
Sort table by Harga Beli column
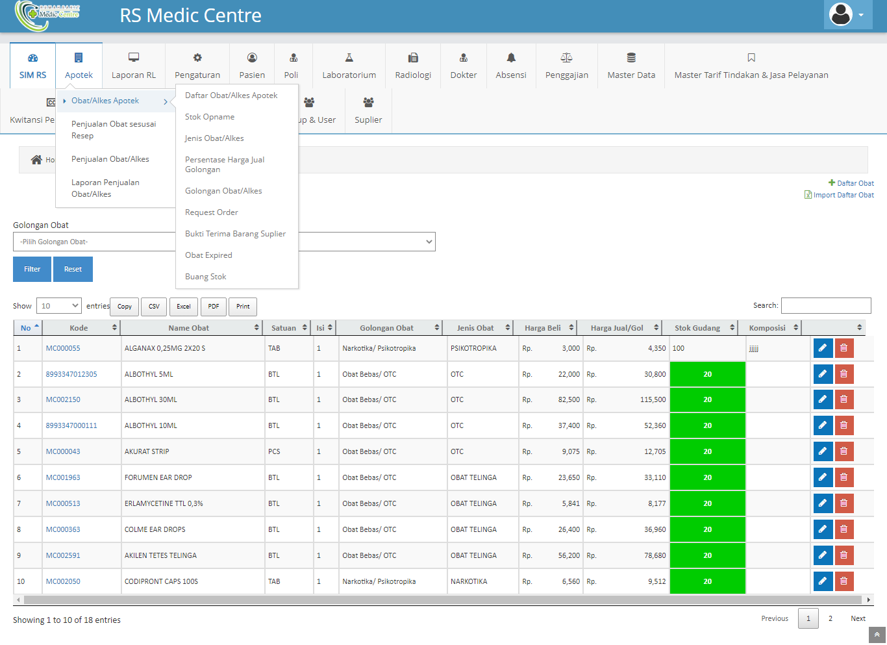549,328
